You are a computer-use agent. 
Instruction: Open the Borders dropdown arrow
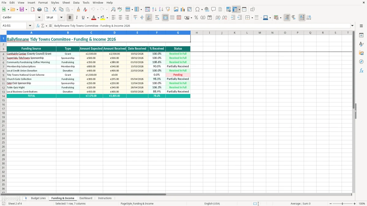(252, 18)
